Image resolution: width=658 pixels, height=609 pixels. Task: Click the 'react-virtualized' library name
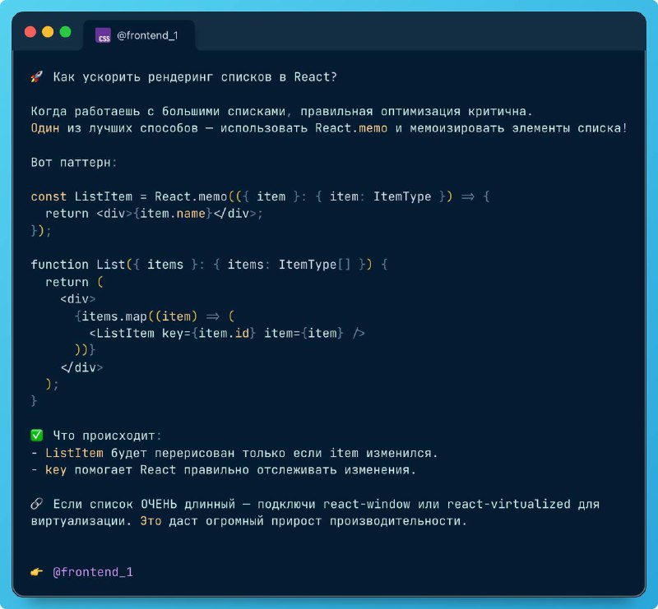(x=508, y=504)
